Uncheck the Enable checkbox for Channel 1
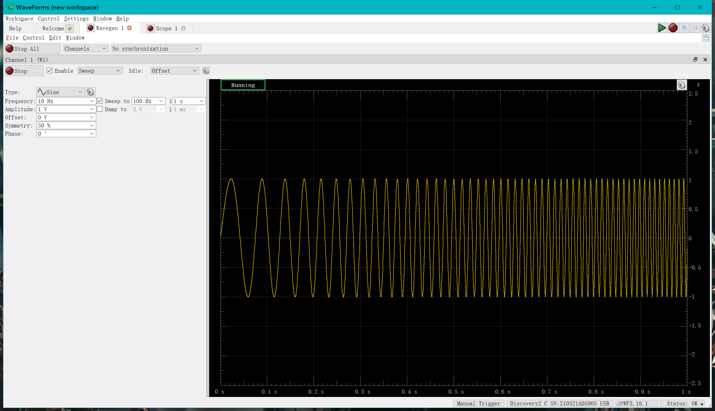The width and height of the screenshot is (715, 411). 50,70
